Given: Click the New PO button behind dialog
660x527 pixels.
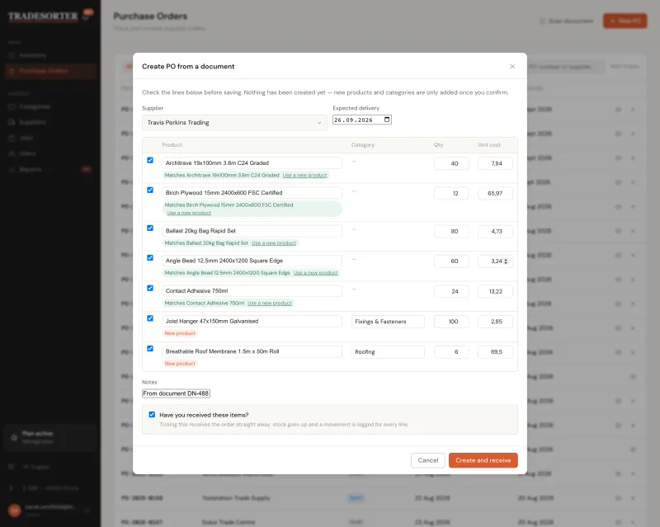Looking at the screenshot, I should (x=625, y=21).
